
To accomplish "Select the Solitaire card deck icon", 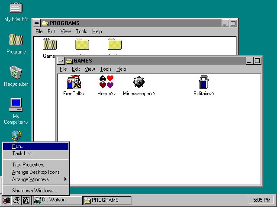I will [204, 82].
